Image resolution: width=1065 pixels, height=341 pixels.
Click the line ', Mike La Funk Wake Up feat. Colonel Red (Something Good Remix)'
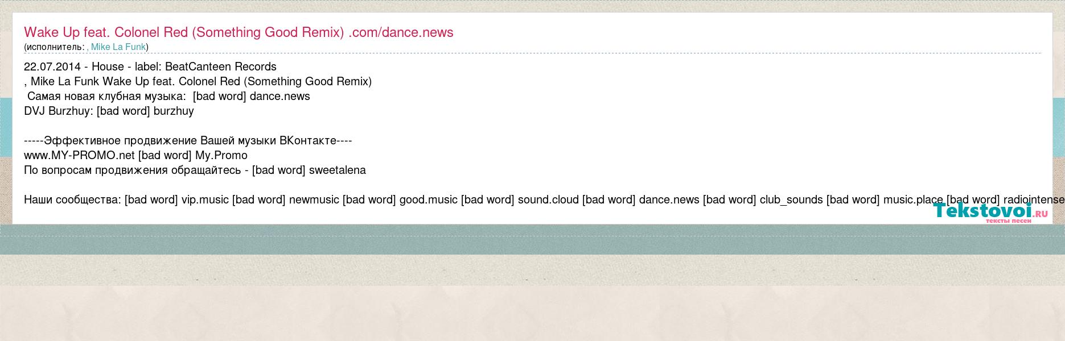(x=198, y=81)
